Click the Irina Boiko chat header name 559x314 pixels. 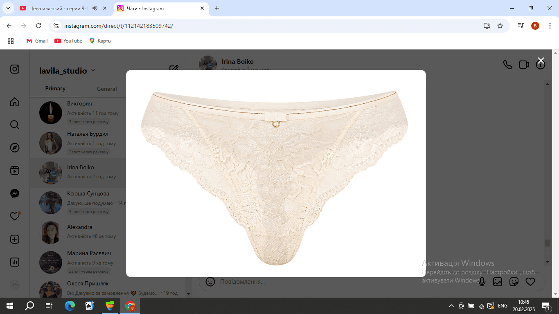point(238,62)
